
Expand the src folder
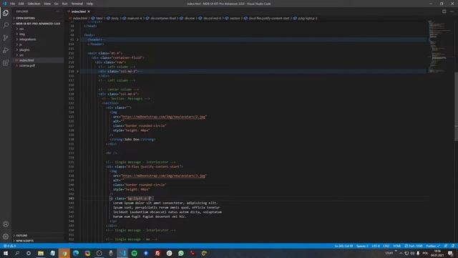tap(21, 55)
